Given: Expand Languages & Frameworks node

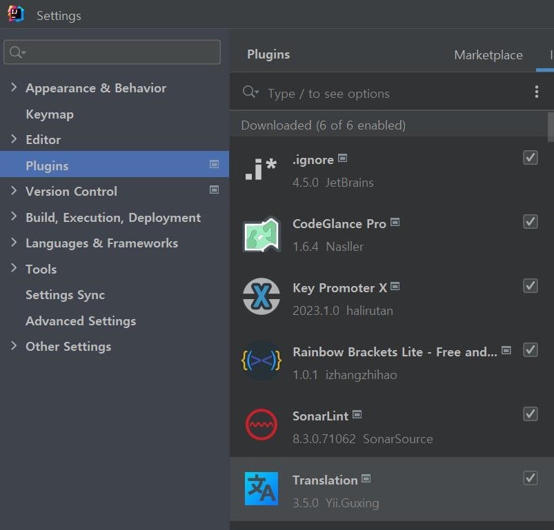Looking at the screenshot, I should point(13,243).
